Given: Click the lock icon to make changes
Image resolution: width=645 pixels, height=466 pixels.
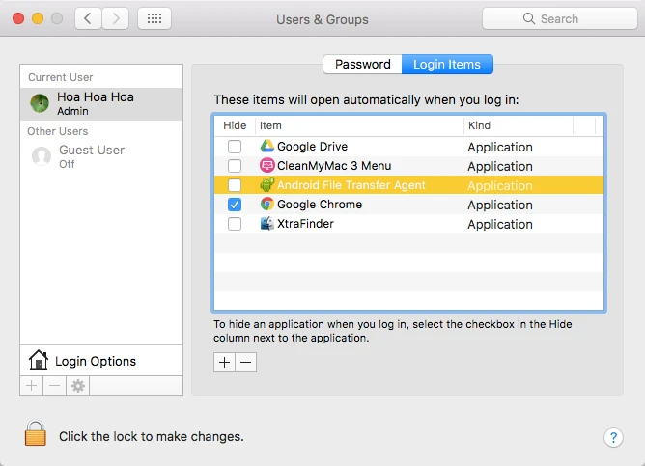Looking at the screenshot, I should click(x=36, y=435).
